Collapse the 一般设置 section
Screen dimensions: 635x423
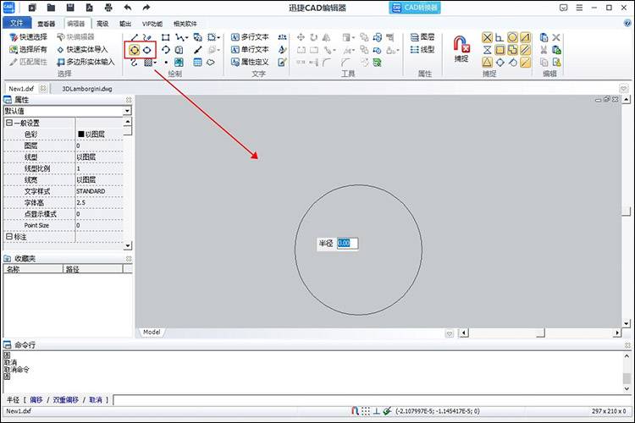[x=9, y=123]
